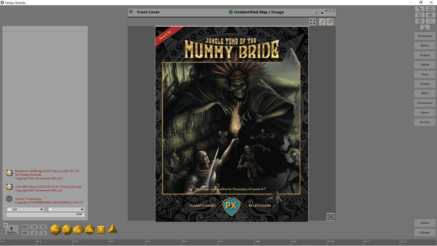Open the Library panel
This screenshot has height=246, width=437.
coord(424,232)
